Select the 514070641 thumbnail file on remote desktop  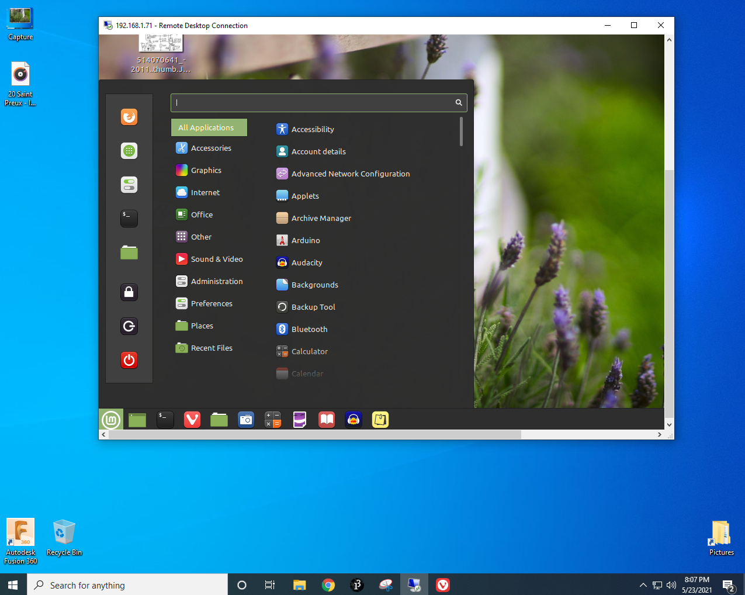click(x=161, y=54)
